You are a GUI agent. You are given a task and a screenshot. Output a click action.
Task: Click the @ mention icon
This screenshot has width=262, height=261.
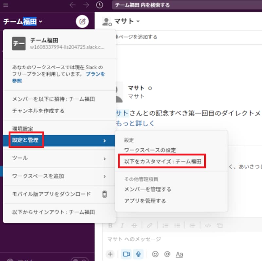pyautogui.click(x=167, y=254)
